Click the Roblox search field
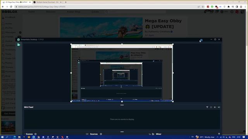Viewport: 248px width, 139px height. point(135,12)
